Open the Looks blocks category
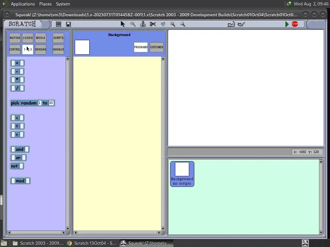 pos(28,38)
